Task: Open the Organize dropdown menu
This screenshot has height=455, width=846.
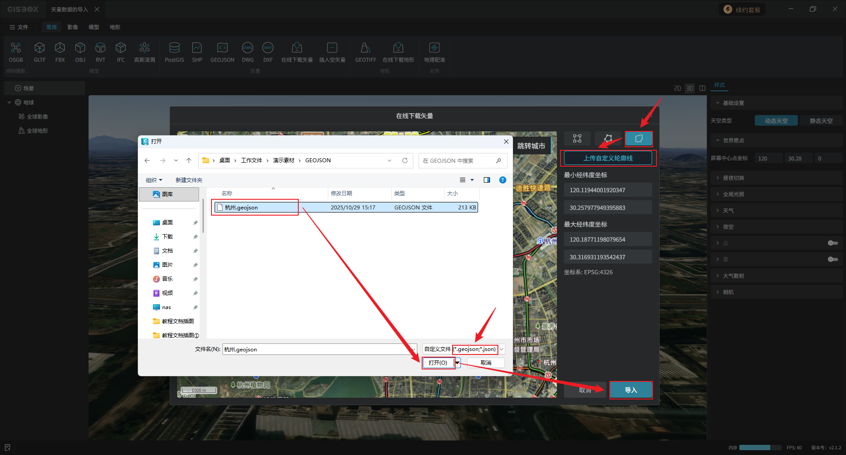Action: 154,180
